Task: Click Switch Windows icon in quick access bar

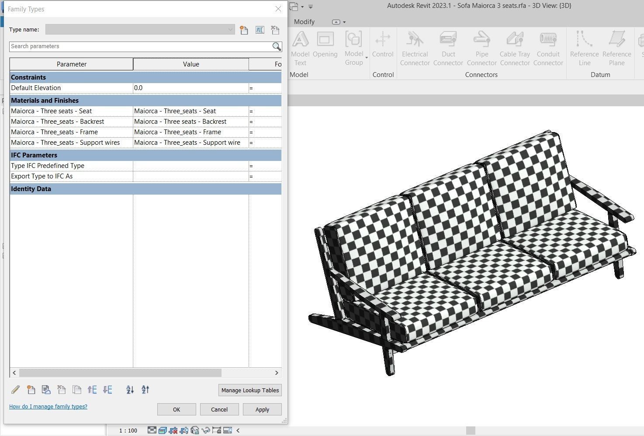Action: pyautogui.click(x=294, y=7)
